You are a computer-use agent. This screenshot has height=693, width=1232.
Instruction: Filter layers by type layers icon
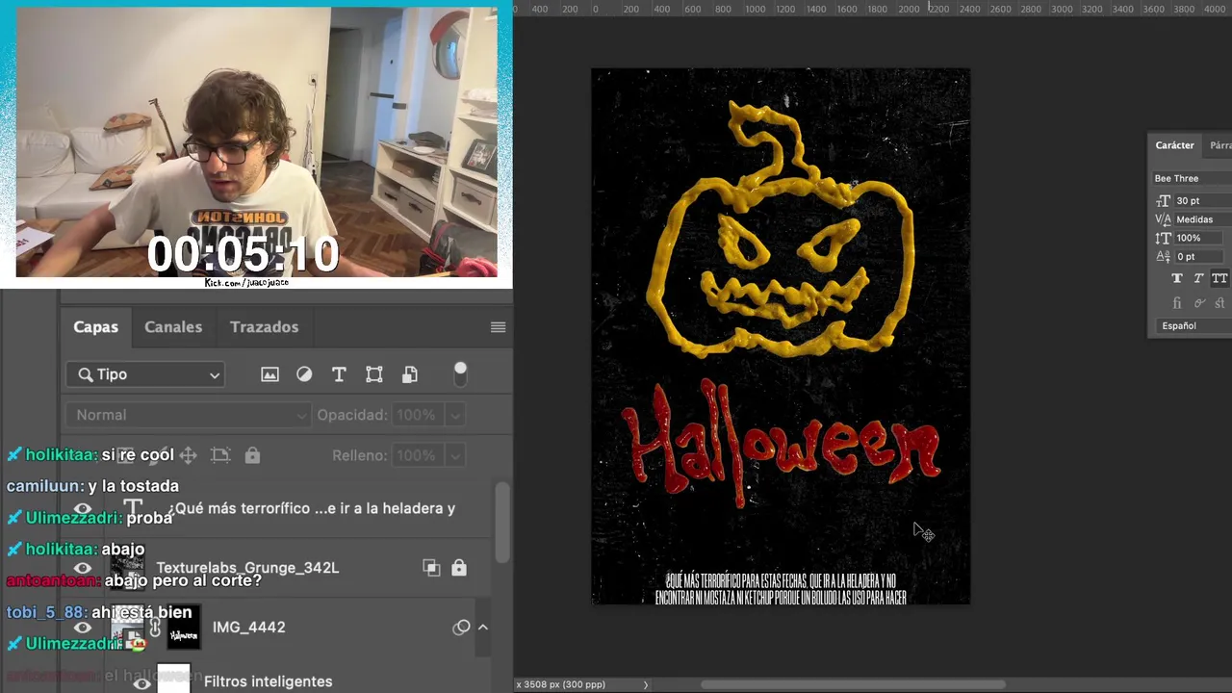coord(339,374)
